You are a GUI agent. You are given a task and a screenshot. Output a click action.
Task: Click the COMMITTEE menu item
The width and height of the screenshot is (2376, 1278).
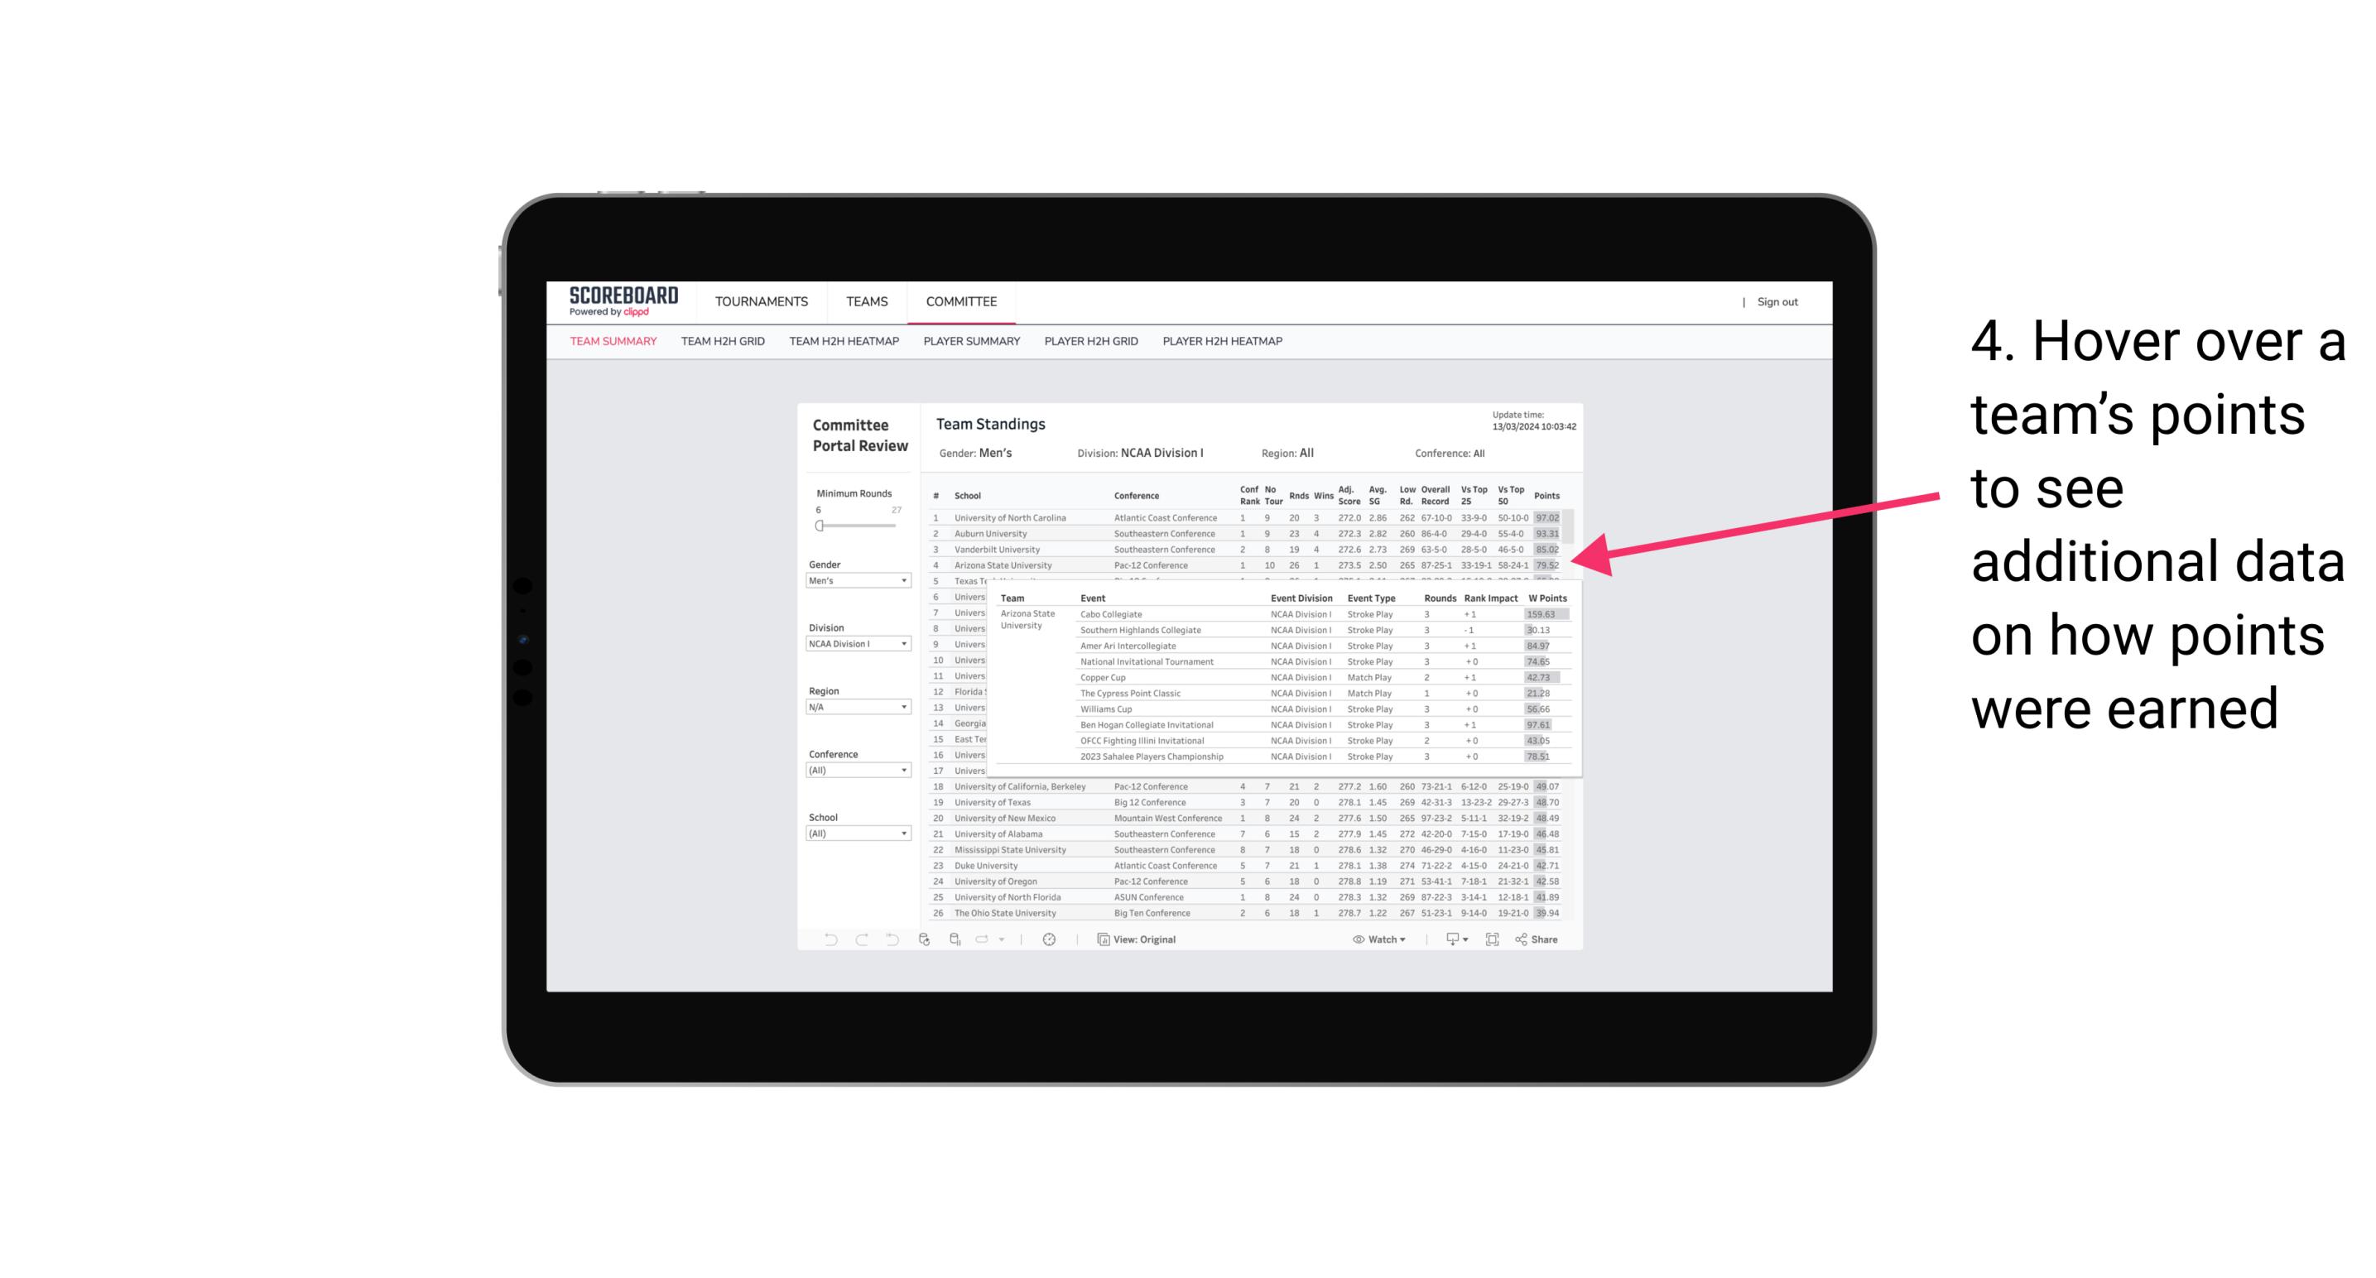(x=961, y=300)
